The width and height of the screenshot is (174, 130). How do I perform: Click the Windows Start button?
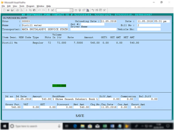coord(5,126)
